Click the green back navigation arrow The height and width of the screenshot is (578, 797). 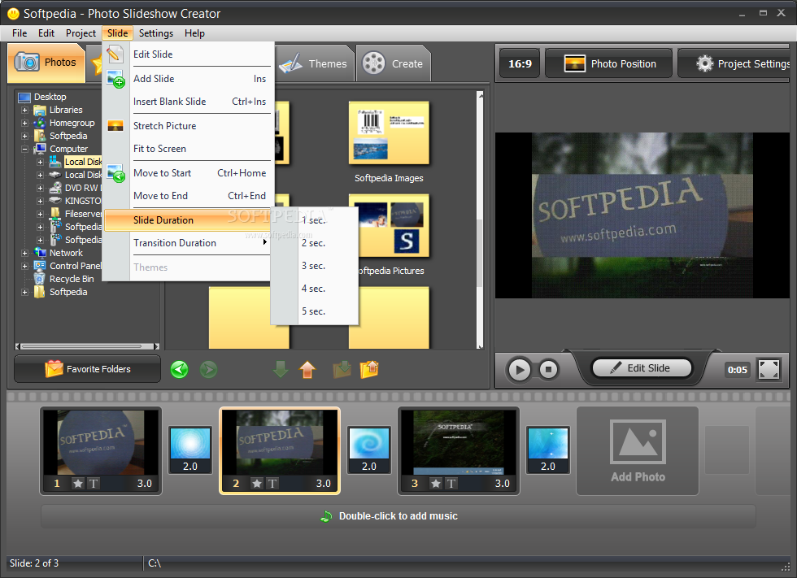pos(180,369)
